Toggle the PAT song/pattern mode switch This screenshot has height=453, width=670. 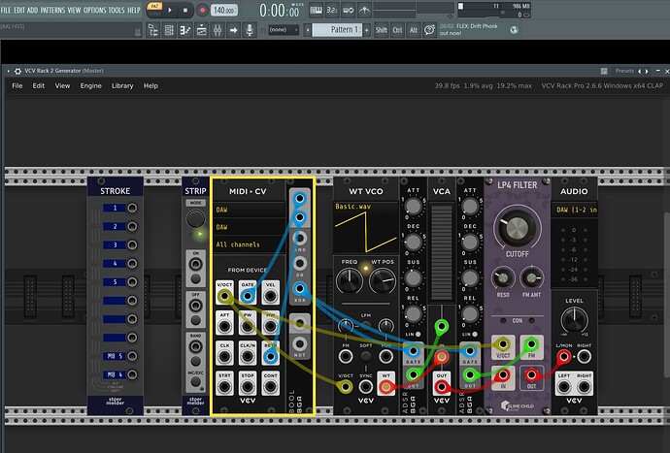click(x=155, y=10)
